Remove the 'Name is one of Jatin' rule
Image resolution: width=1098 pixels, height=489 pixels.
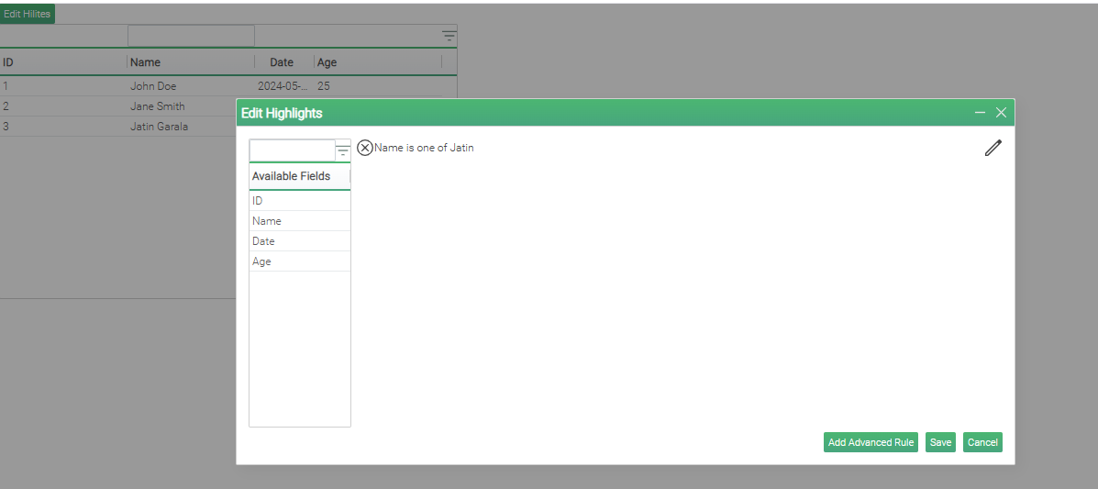(365, 148)
